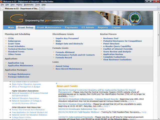Click Logout in the navigation bar
The width and height of the screenshot is (160, 120).
tap(116, 27)
